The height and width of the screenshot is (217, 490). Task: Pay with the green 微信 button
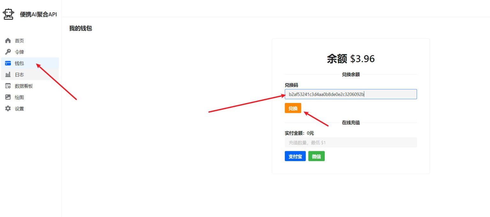316,156
